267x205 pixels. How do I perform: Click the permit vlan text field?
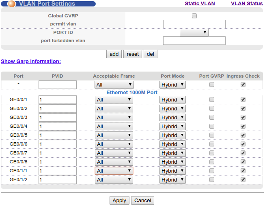click(x=194, y=24)
